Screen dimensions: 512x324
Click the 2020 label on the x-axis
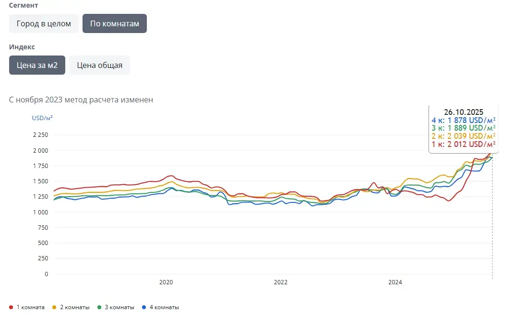tap(166, 282)
